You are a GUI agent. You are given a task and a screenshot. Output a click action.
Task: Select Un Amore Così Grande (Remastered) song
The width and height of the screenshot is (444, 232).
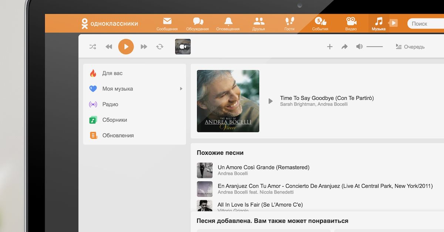[x=263, y=167]
